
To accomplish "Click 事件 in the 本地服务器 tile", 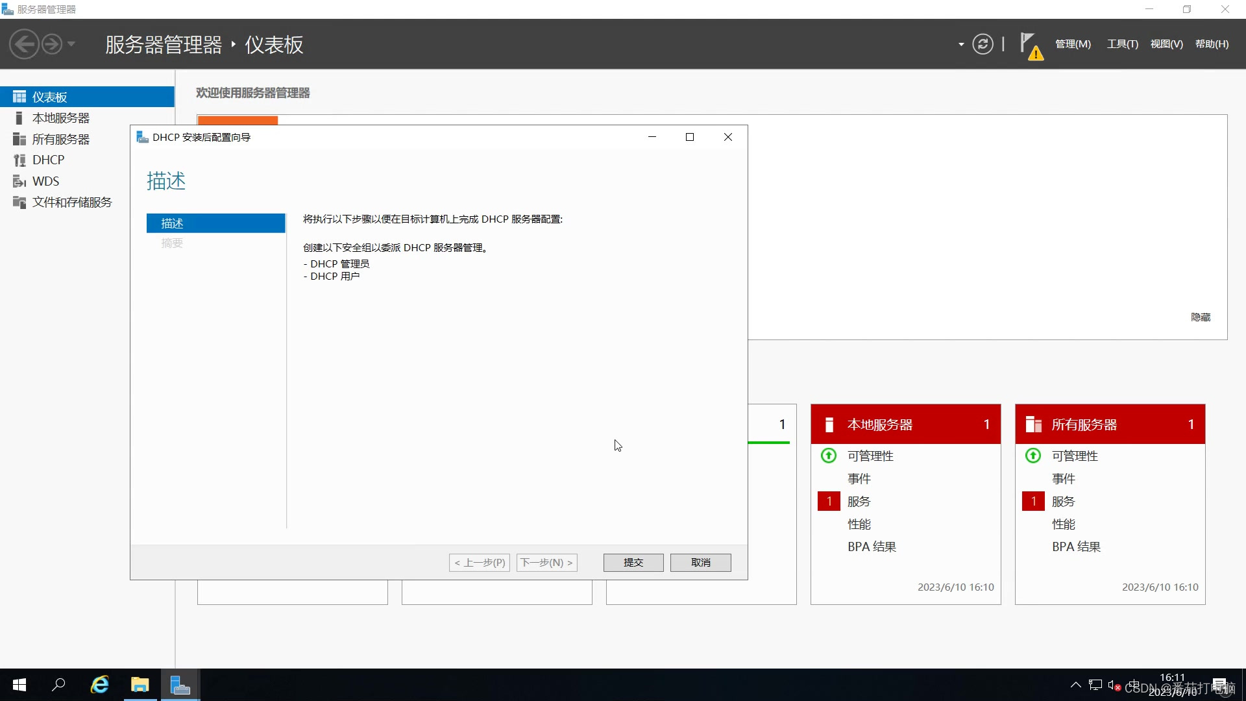I will (x=859, y=479).
